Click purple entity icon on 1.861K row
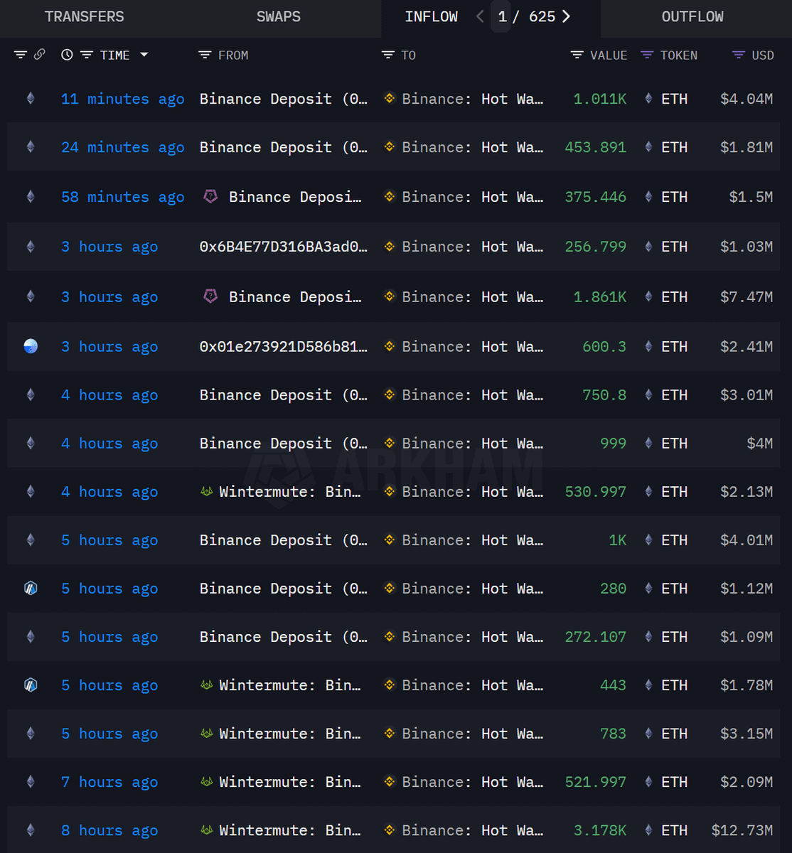Screen dimensions: 792x853 (x=210, y=296)
